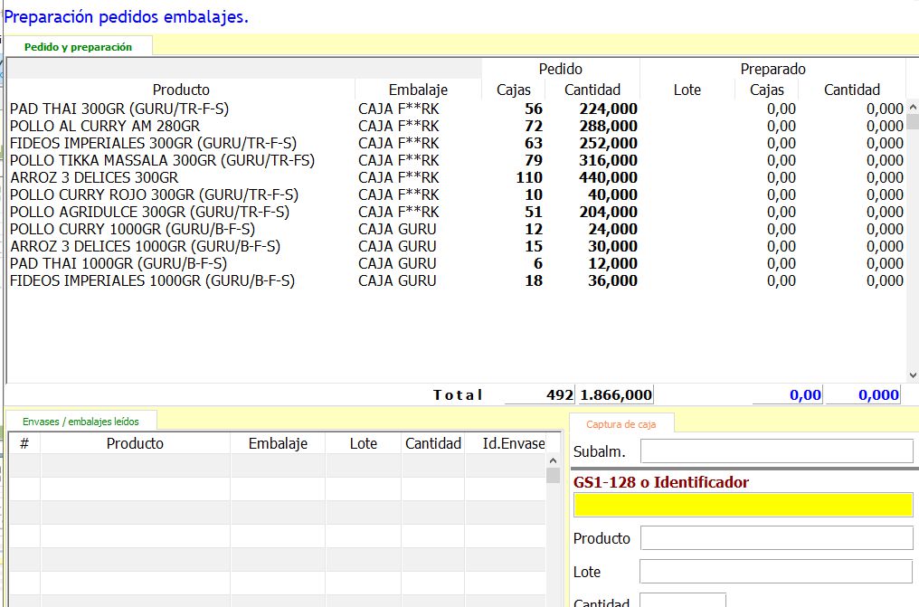Screen dimensions: 919x607
Task: Select the PAD THAI 300GR row
Action: 119,109
